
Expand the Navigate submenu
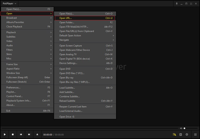click(85, 40)
